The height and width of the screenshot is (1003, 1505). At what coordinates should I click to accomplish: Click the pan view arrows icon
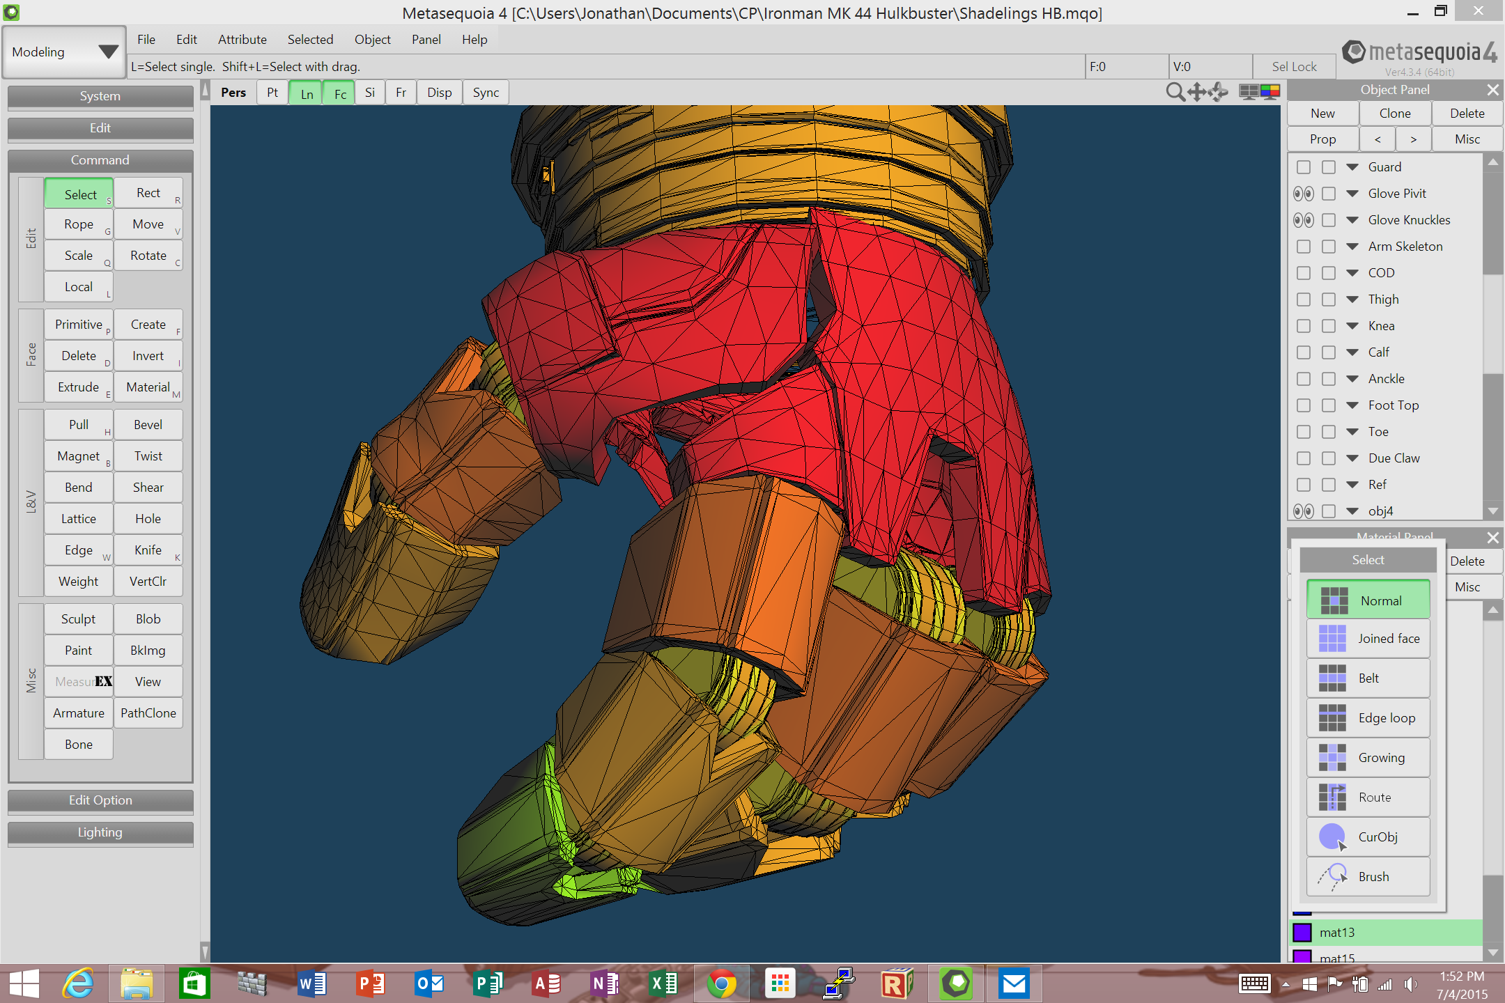(1197, 92)
